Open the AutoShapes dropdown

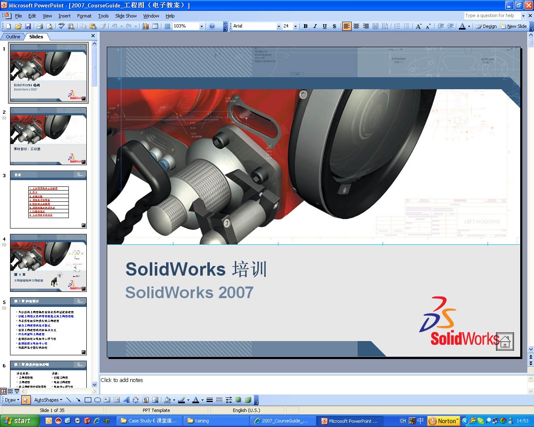pyautogui.click(x=48, y=400)
